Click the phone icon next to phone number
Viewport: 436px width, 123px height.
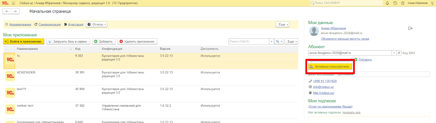pos(310,81)
